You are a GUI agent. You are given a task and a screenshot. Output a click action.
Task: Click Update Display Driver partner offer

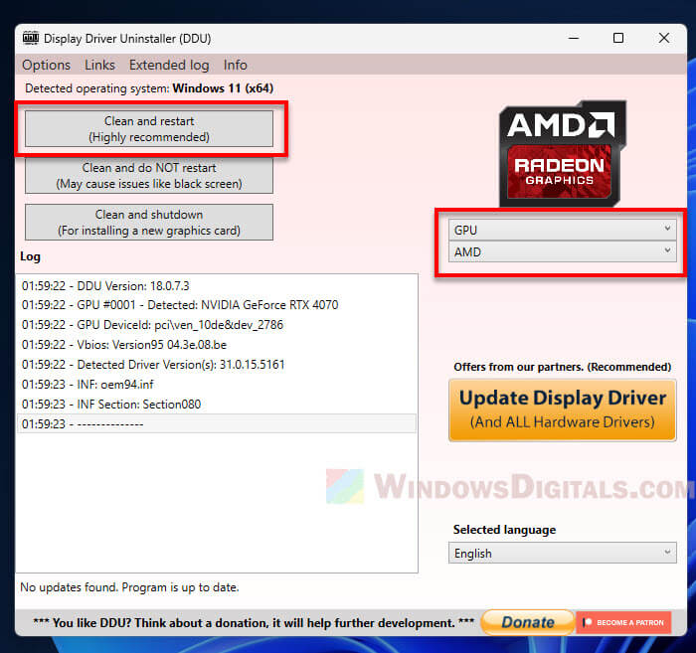coord(563,409)
